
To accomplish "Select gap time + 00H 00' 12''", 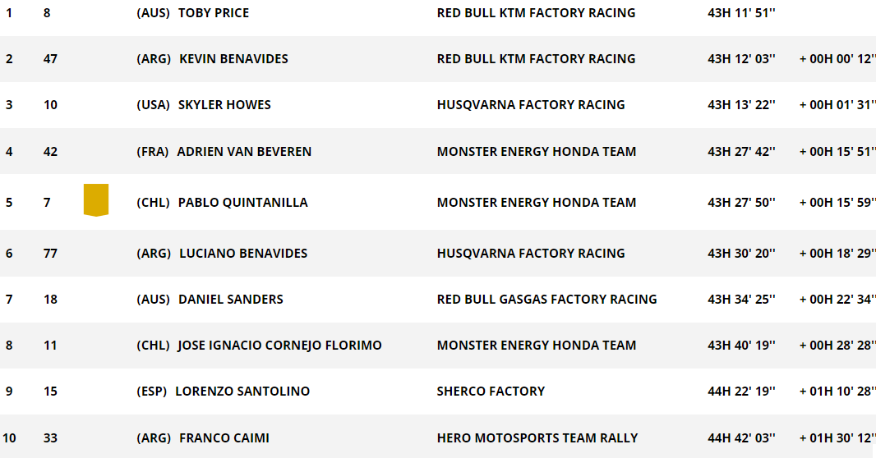I will click(837, 58).
